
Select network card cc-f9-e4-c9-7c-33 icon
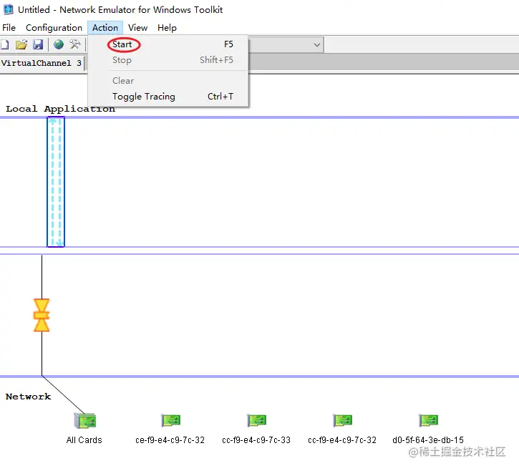[256, 420]
